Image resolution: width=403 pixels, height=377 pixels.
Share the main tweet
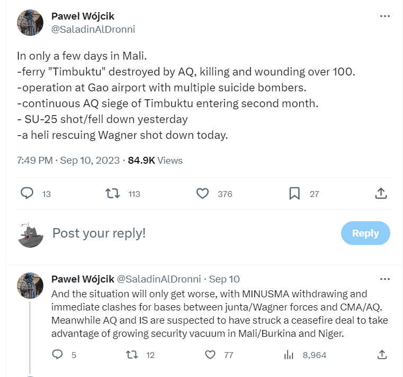(380, 194)
